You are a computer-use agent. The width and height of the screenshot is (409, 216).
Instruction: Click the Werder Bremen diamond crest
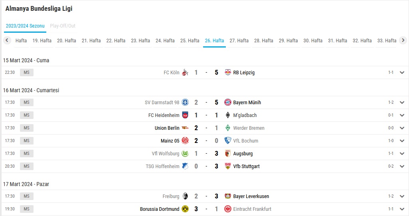(x=228, y=128)
